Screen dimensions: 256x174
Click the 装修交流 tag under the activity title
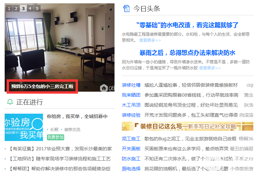(x=72, y=130)
